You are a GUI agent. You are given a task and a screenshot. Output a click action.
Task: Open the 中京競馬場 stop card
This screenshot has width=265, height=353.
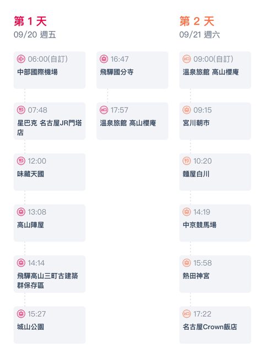[215, 223]
